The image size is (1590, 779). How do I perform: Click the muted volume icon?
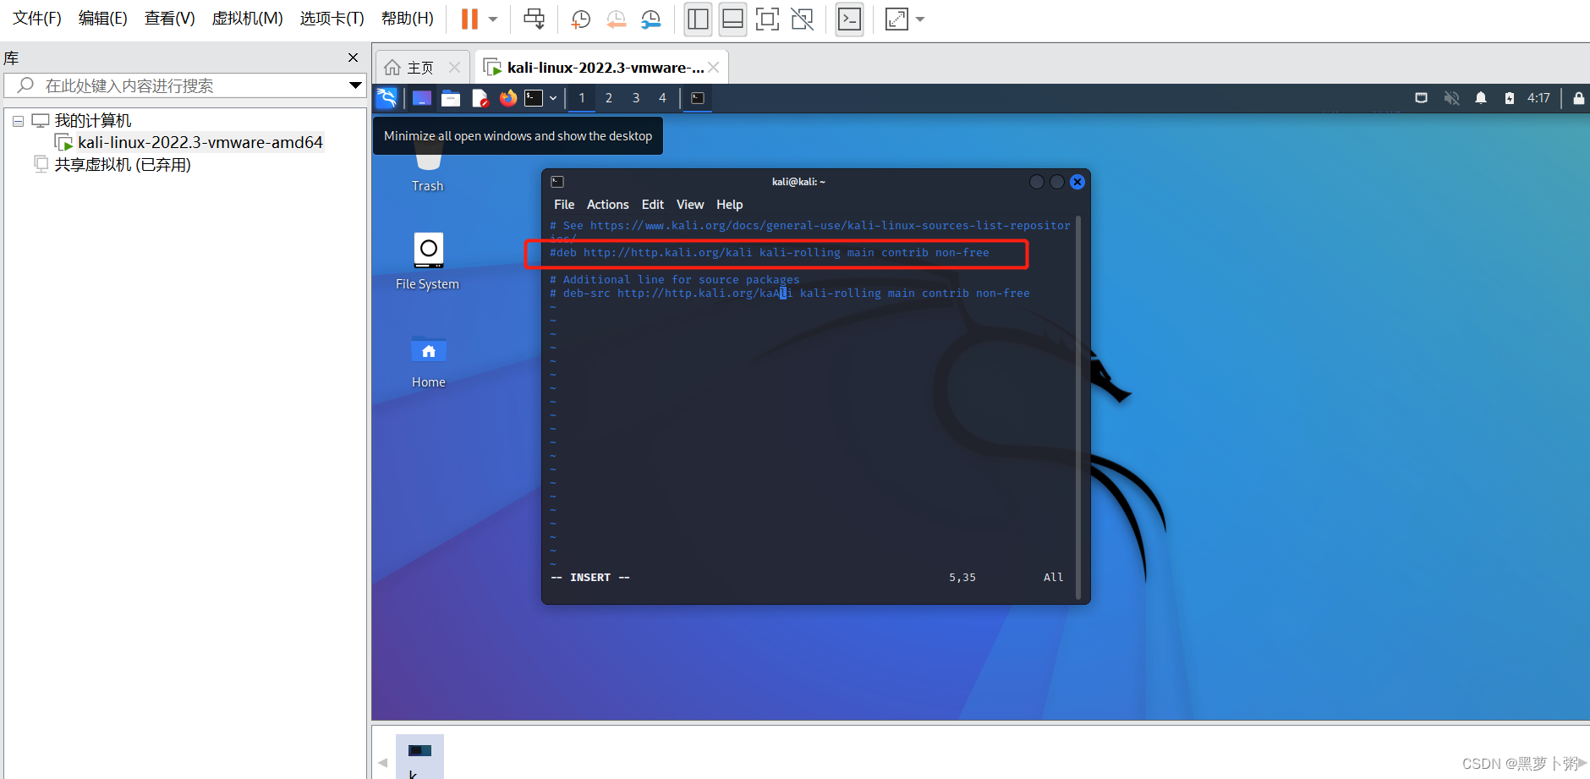coord(1451,98)
